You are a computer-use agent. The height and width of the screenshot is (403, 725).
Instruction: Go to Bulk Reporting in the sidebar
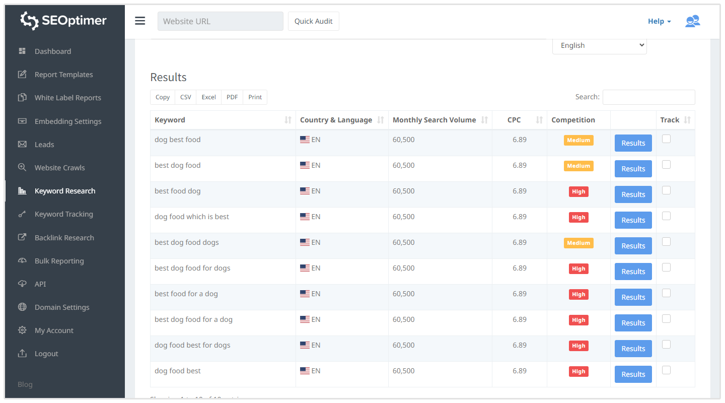click(59, 261)
